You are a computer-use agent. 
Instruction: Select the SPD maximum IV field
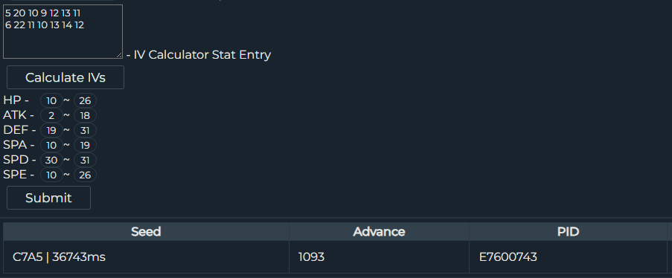click(x=85, y=160)
